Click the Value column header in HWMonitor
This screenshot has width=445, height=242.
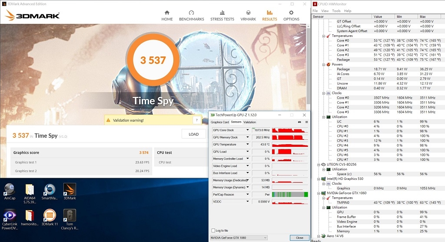pyautogui.click(x=383, y=17)
